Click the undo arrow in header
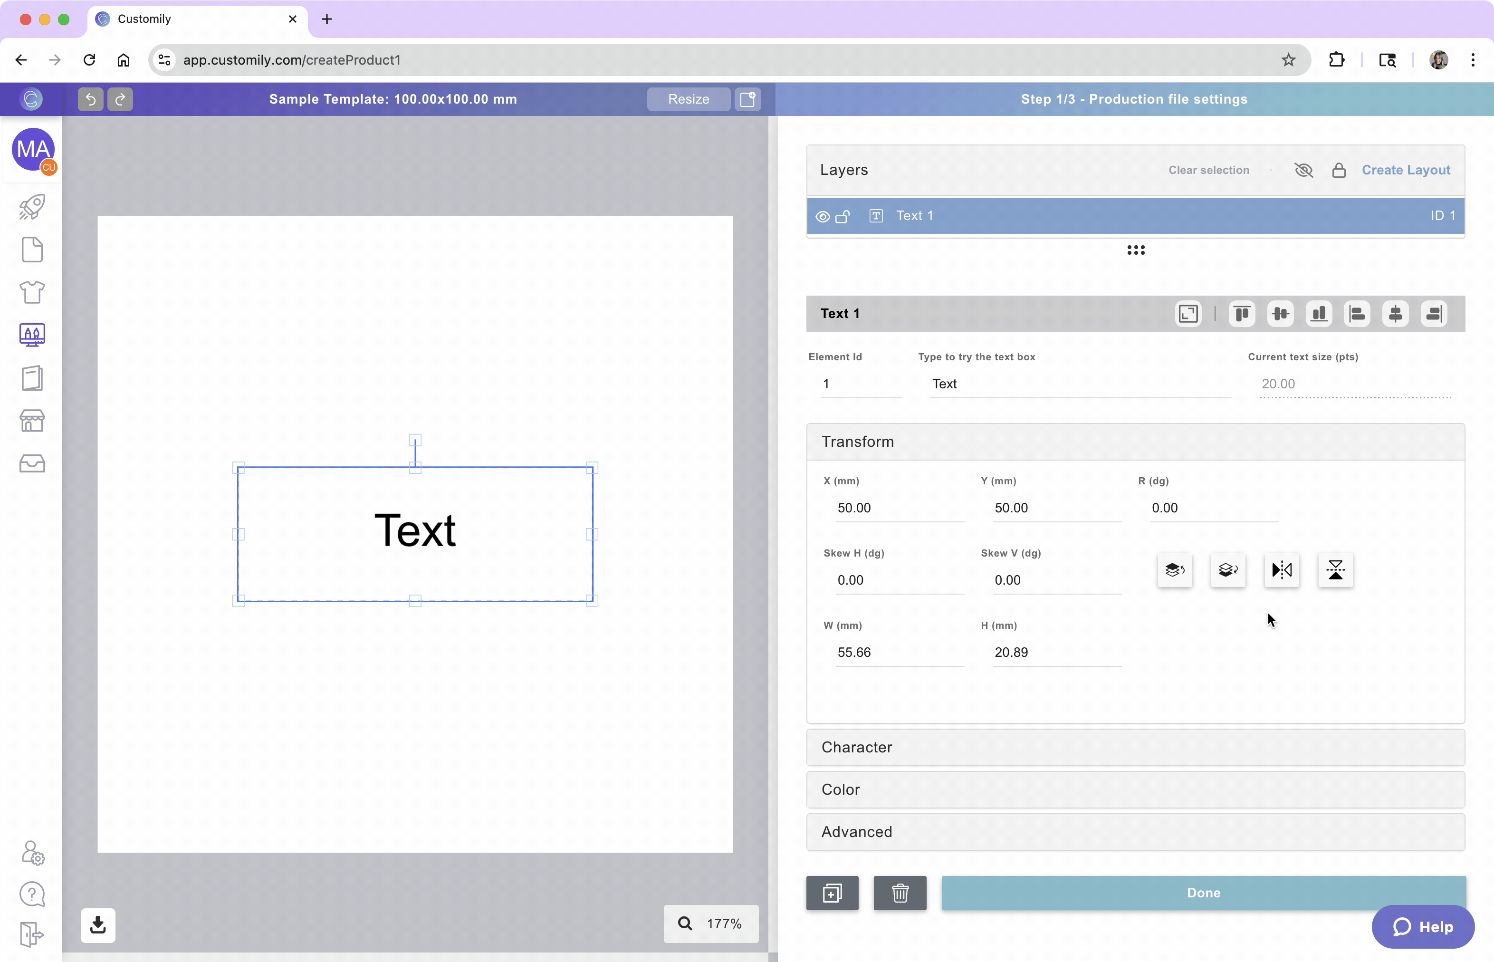This screenshot has width=1494, height=962. 91,99
